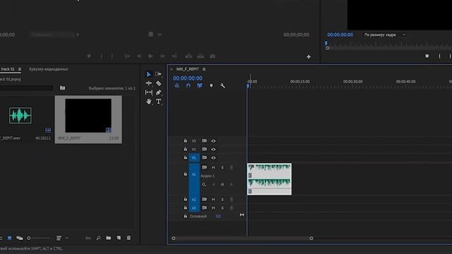
Task: Toggle lock on audio track A3
Action: [x=185, y=207]
